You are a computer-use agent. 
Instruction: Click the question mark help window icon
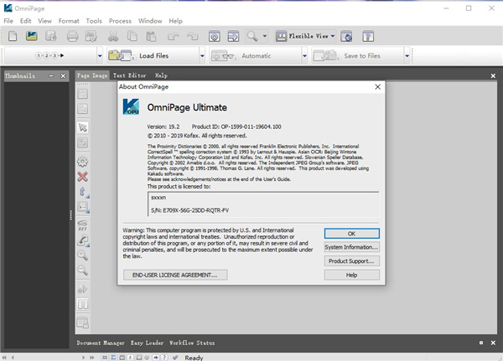368,36
